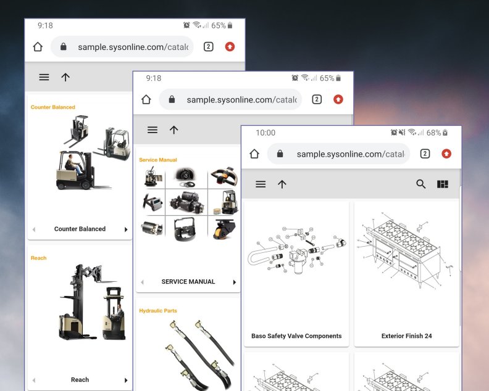Click the orange Hydraulic Parts heading
The height and width of the screenshot is (391, 489).
[x=158, y=311]
